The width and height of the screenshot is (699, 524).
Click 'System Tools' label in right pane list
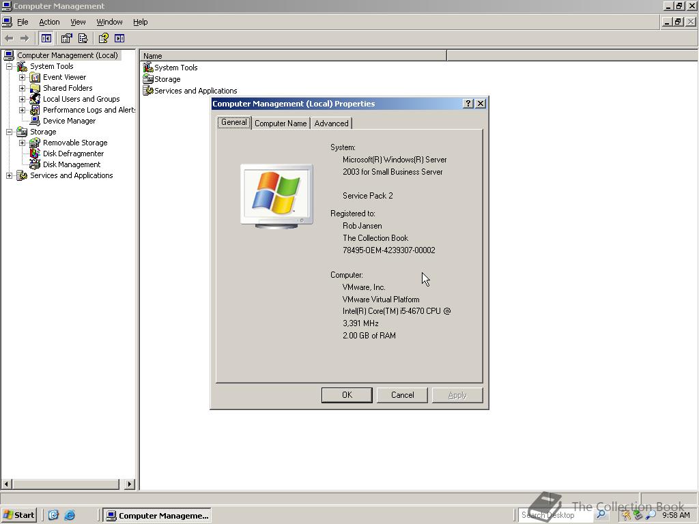tap(175, 68)
